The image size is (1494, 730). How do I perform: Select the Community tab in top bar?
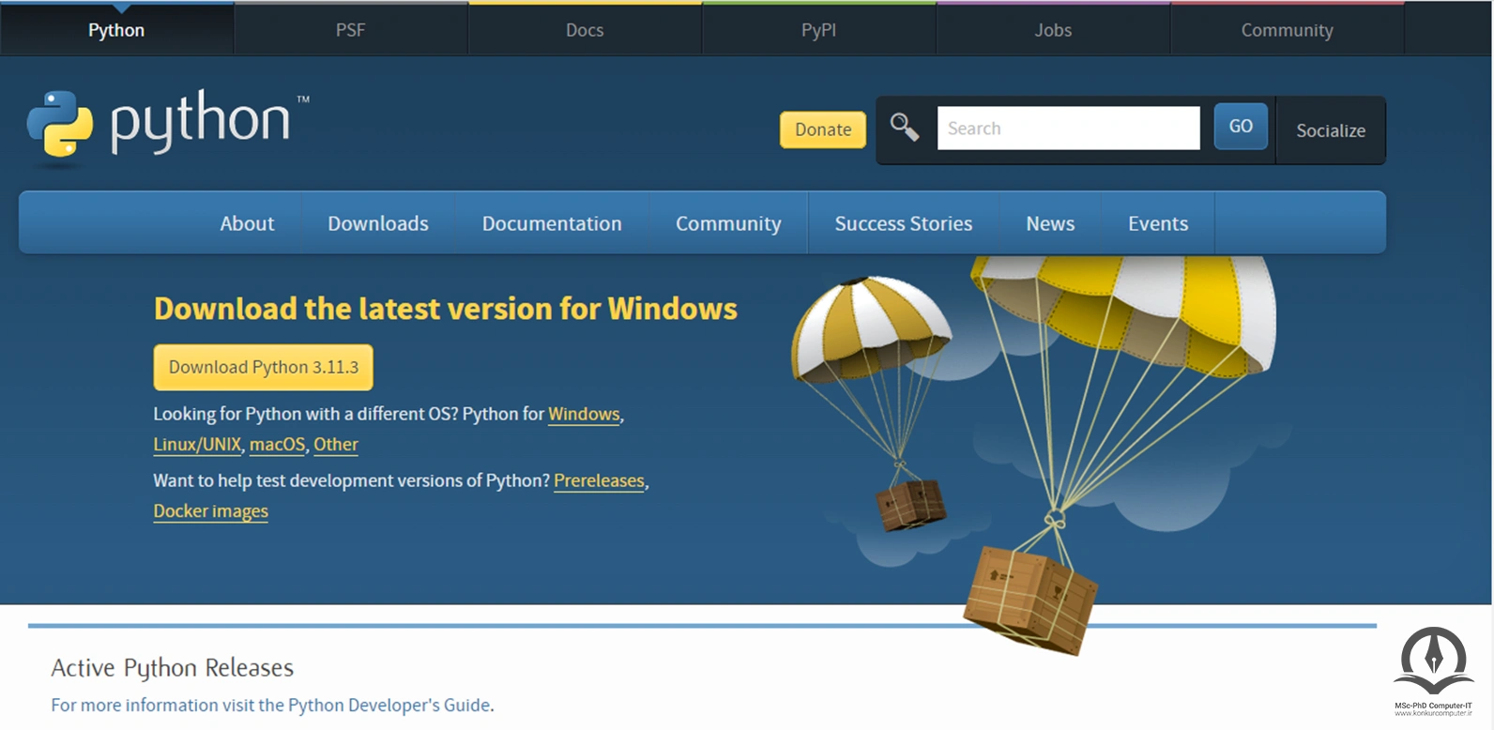(x=1287, y=30)
